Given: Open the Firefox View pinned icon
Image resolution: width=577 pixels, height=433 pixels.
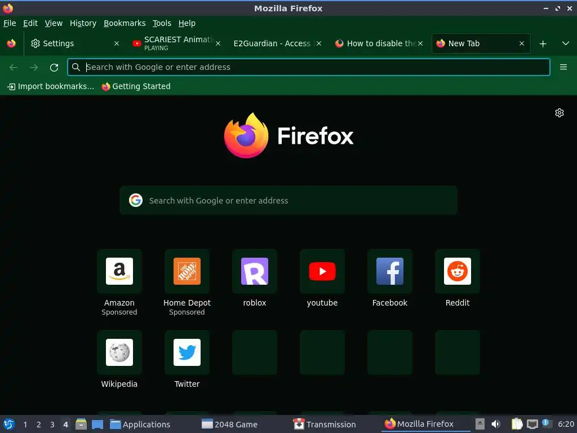Looking at the screenshot, I should 11,43.
